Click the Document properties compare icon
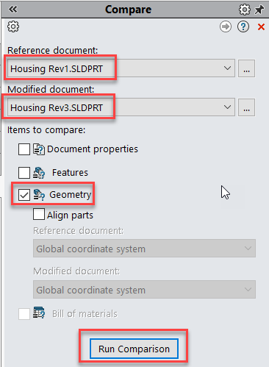Image resolution: width=269 pixels, height=367 pixels. point(39,149)
